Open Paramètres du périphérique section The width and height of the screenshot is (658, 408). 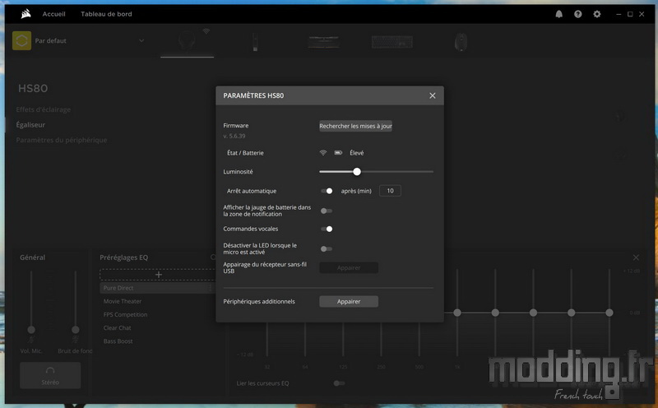(x=61, y=140)
